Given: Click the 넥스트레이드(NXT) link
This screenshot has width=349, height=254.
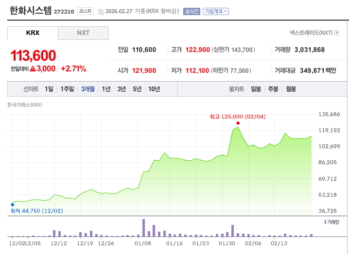Looking at the screenshot, I should [311, 33].
